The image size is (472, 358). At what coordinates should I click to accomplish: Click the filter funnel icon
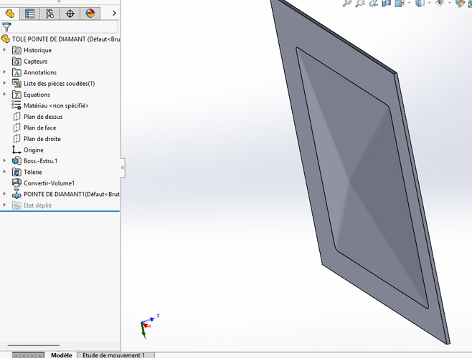7,26
